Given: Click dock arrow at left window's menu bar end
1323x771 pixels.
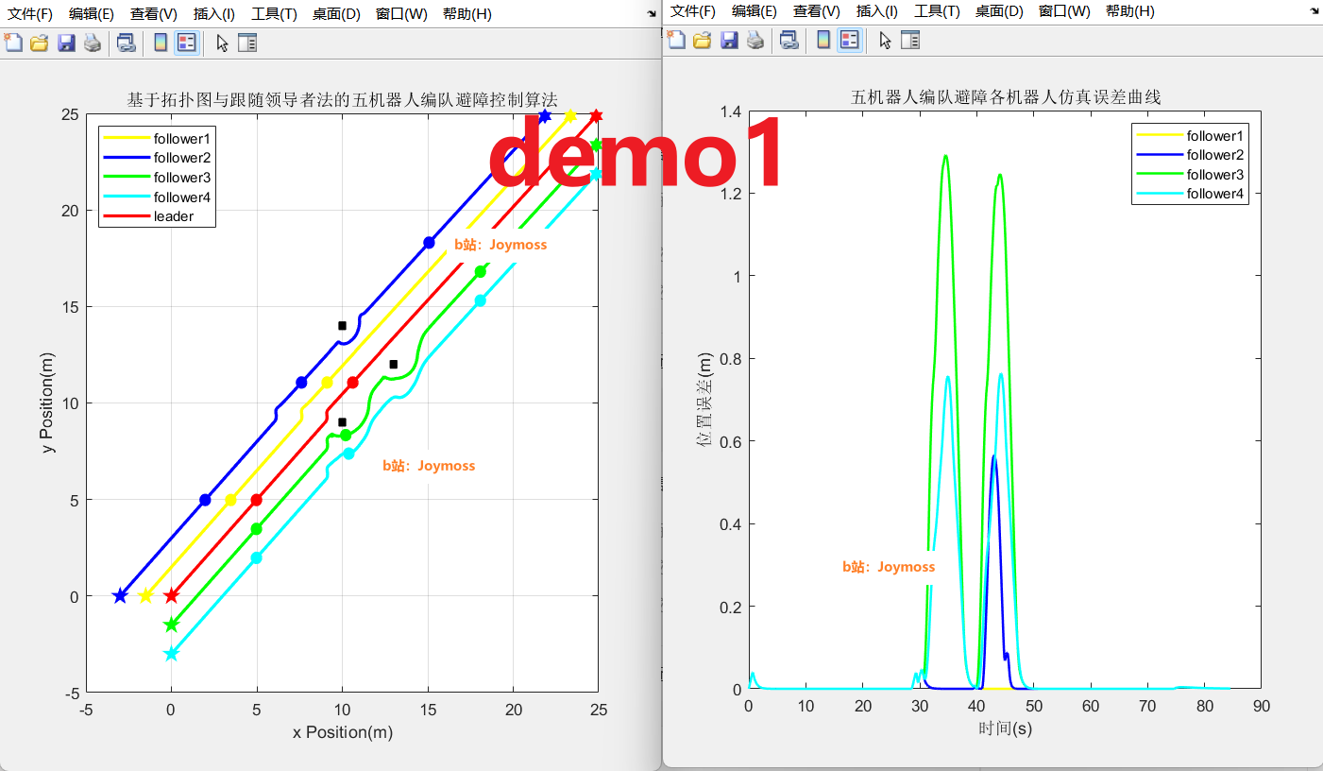Looking at the screenshot, I should (652, 14).
